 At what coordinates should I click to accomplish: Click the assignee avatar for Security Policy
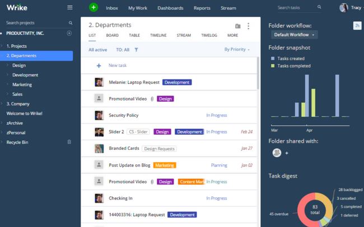tap(99, 115)
